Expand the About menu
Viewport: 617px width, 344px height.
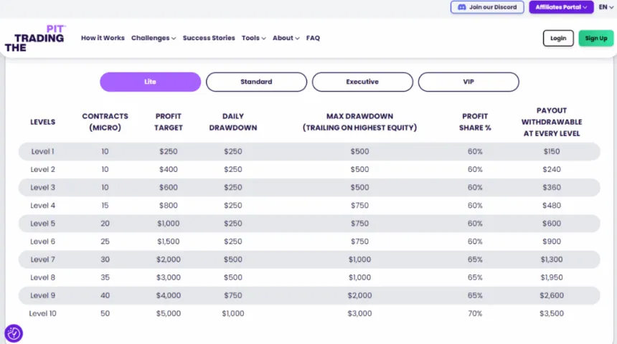[286, 38]
